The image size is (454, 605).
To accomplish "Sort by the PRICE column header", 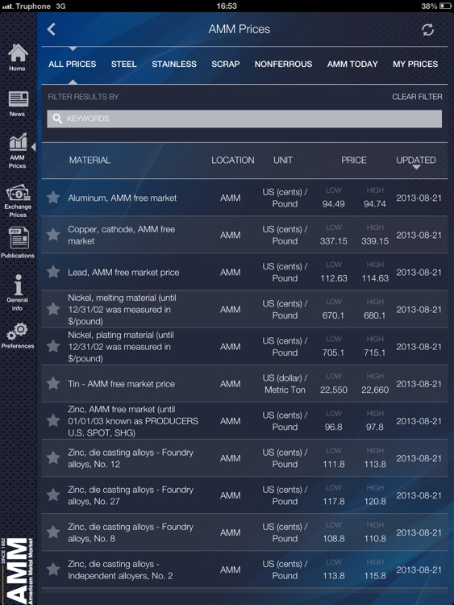I will point(354,161).
